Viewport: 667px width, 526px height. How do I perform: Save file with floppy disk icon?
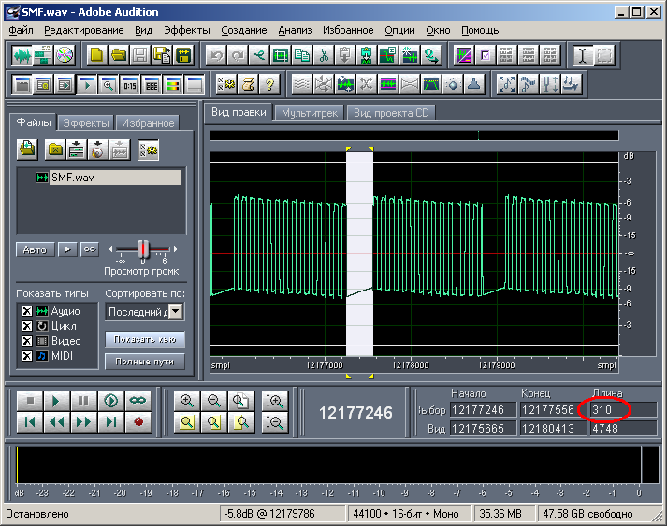[x=140, y=55]
